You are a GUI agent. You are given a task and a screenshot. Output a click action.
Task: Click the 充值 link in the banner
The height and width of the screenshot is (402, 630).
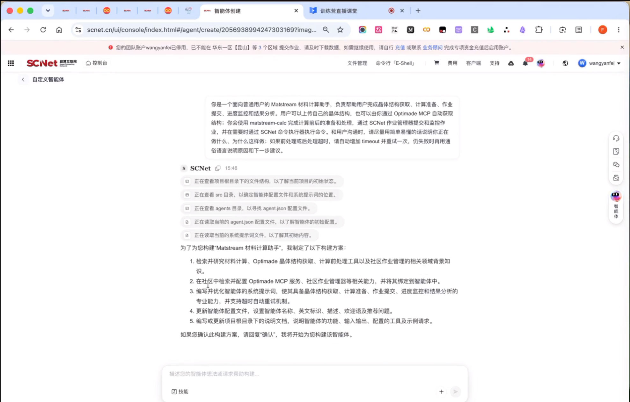coord(400,47)
